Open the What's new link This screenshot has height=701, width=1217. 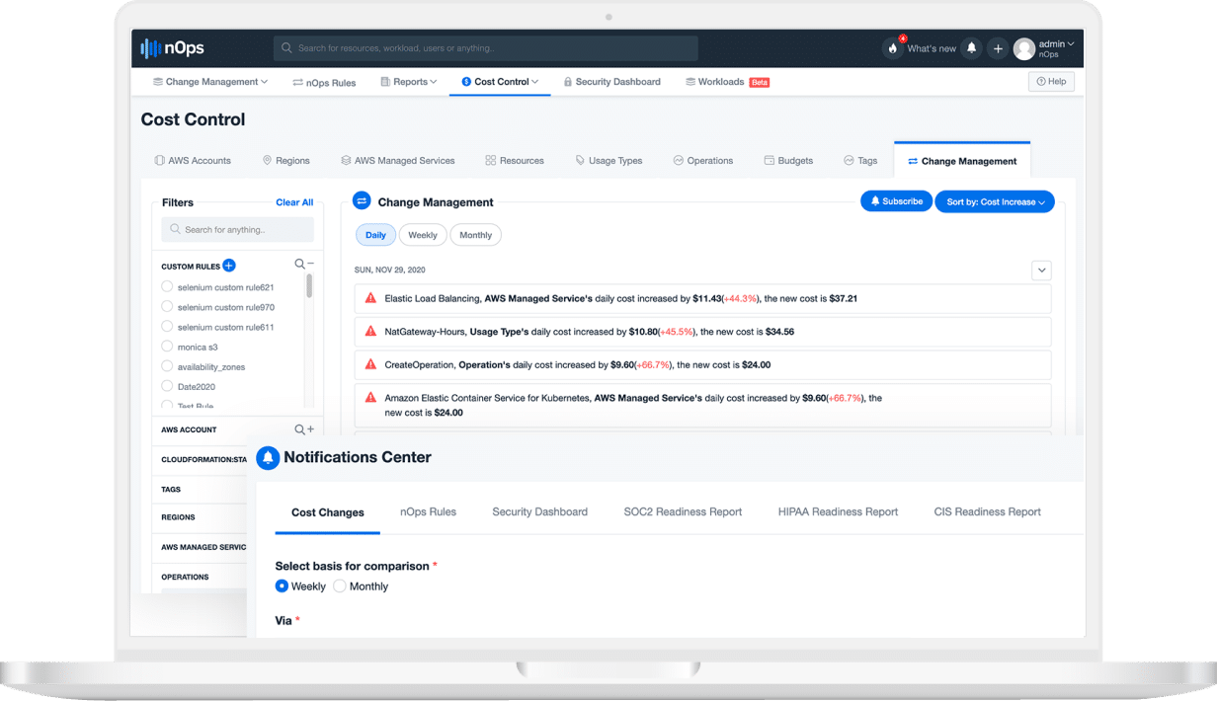[x=932, y=48]
